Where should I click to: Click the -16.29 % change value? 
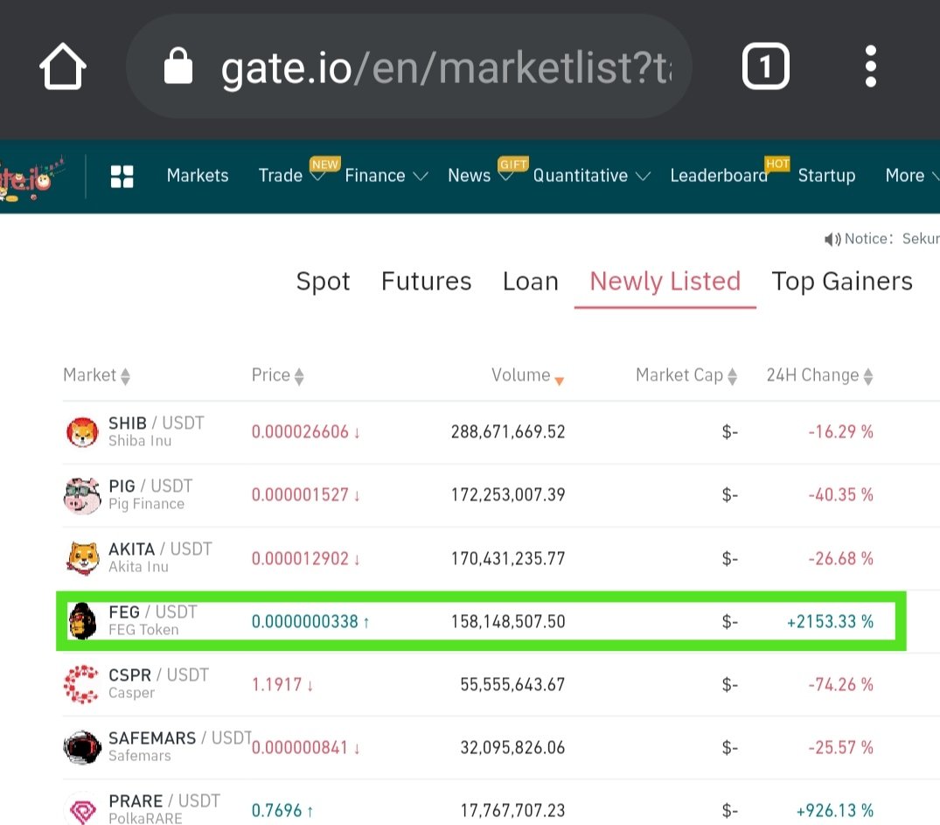[x=840, y=432]
